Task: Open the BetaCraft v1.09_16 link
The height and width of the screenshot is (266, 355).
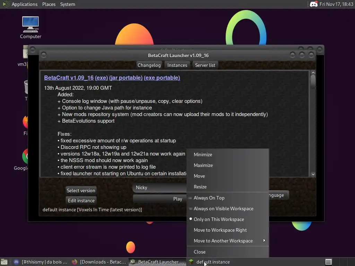Action: coord(69,78)
